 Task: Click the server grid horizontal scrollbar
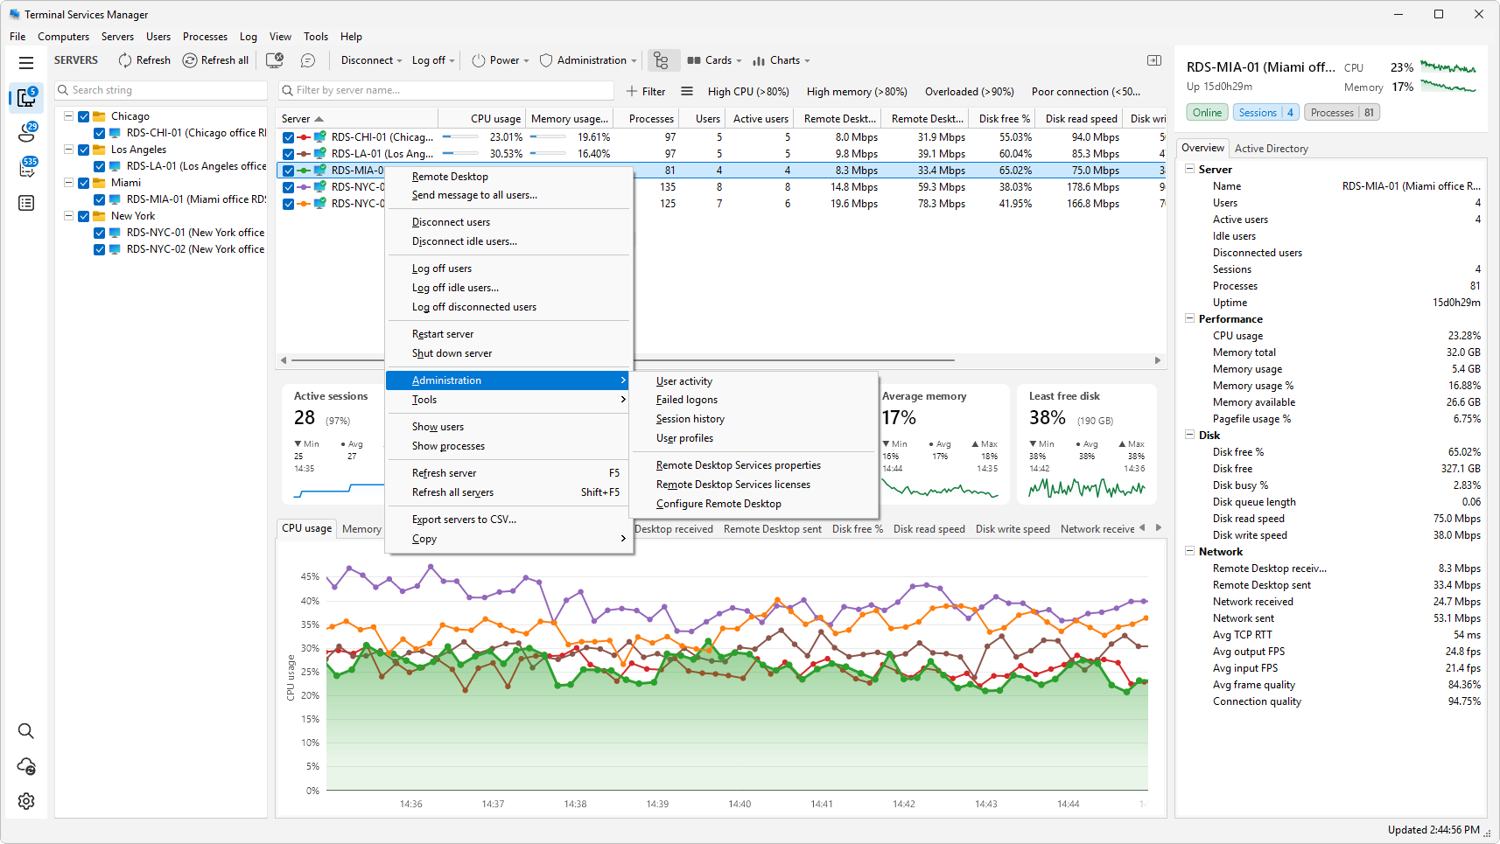coord(623,360)
